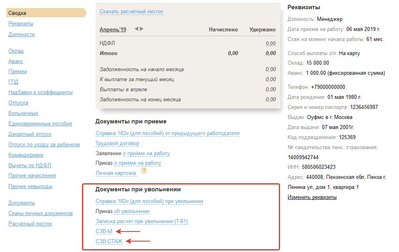Image resolution: width=399 pixels, height=252 pixels.
Task: Open Сканы личных документов in sidebar
Action: (41, 213)
